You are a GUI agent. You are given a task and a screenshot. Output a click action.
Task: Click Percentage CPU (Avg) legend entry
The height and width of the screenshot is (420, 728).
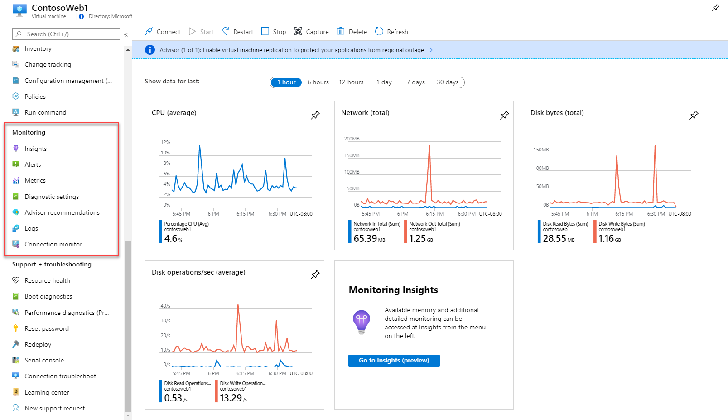pos(184,232)
